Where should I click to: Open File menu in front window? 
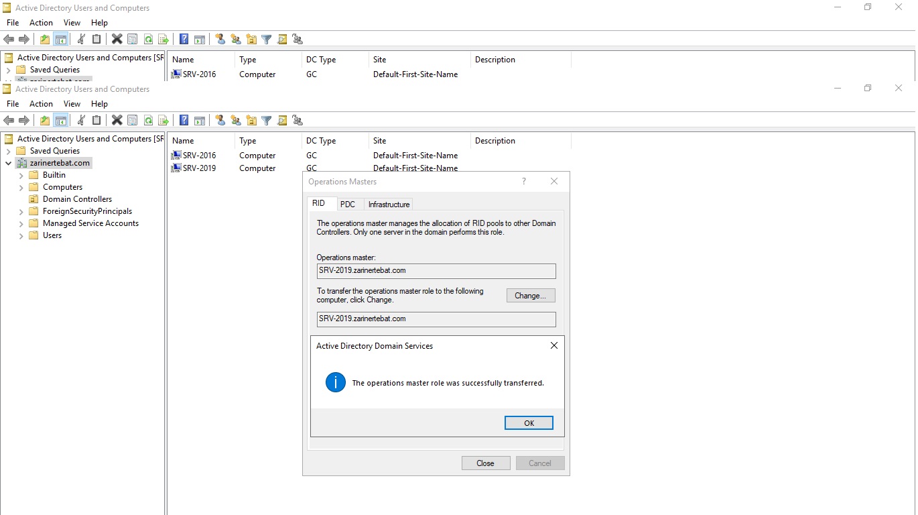13,104
